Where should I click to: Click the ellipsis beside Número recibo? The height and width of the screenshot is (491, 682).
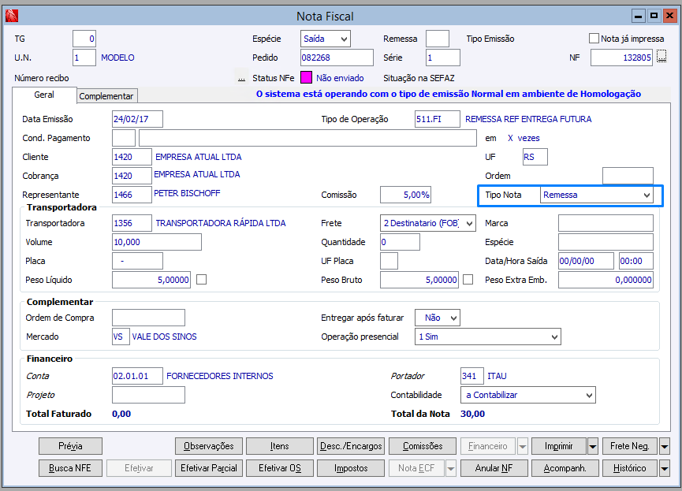(242, 78)
